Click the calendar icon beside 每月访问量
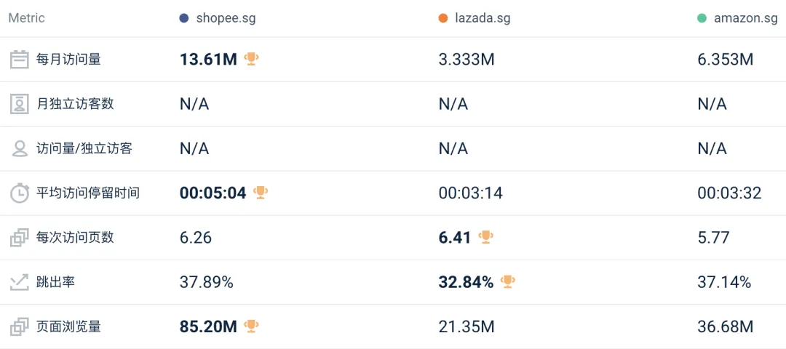This screenshot has width=786, height=349. coord(20,60)
